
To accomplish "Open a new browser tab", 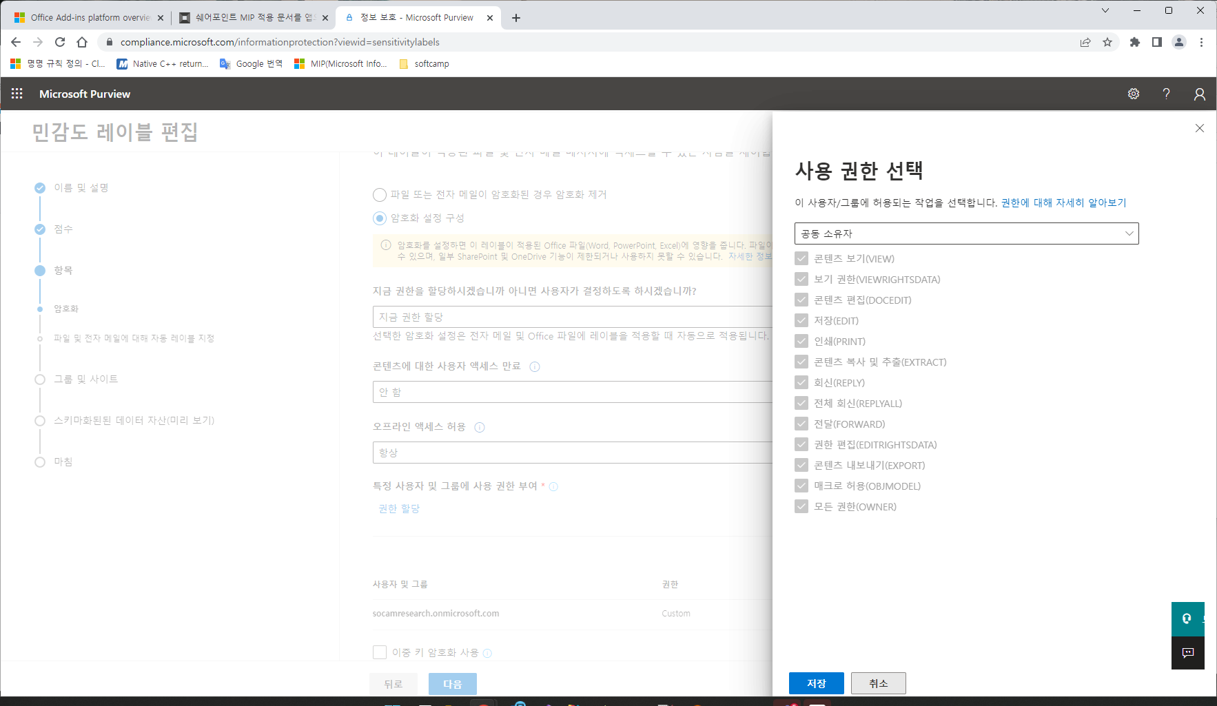I will [x=516, y=18].
